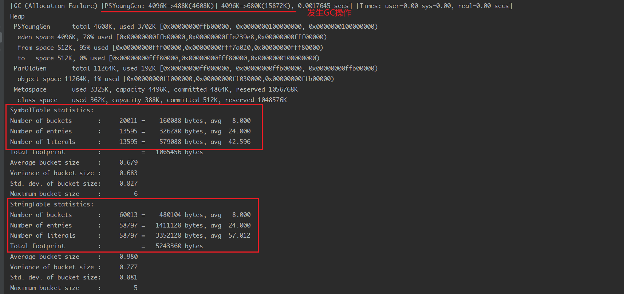Click the object space 11264K line

175,79
